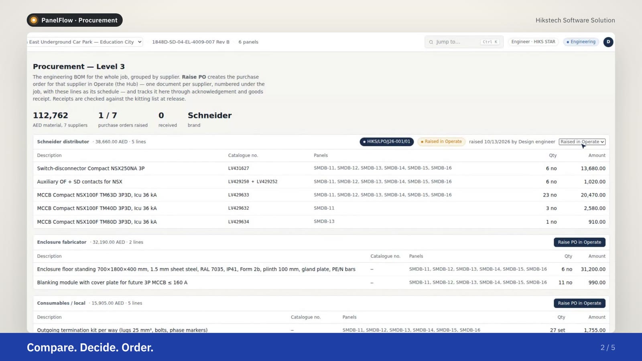Image resolution: width=642 pixels, height=361 pixels.
Task: Select Blanking module with cover plate row
Action: tap(321, 282)
